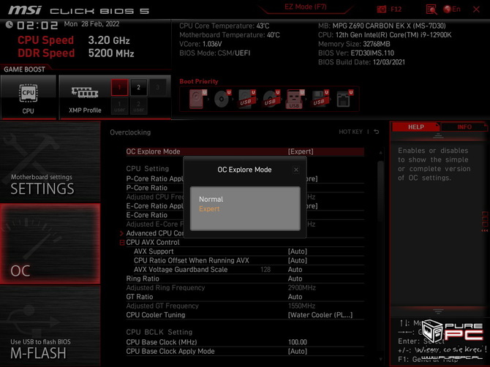The image size is (490, 367).
Task: Switch to EZ Mode (F7)
Action: [x=306, y=7]
